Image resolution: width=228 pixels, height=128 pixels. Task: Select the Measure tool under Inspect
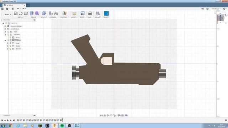[74, 14]
